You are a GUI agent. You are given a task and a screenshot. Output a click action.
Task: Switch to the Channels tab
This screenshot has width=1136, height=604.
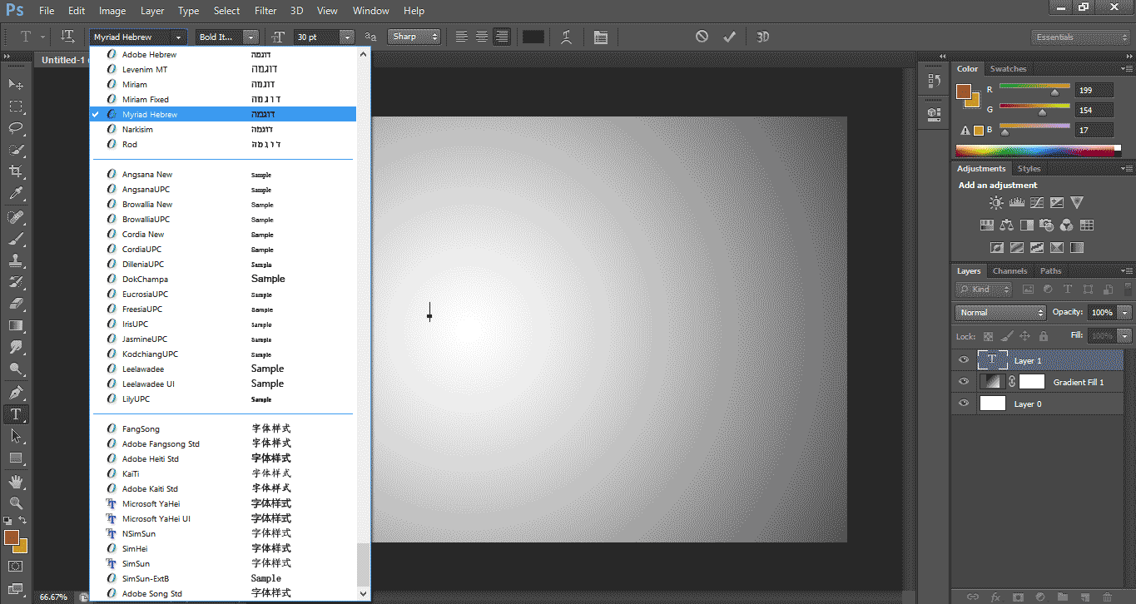(x=1010, y=271)
